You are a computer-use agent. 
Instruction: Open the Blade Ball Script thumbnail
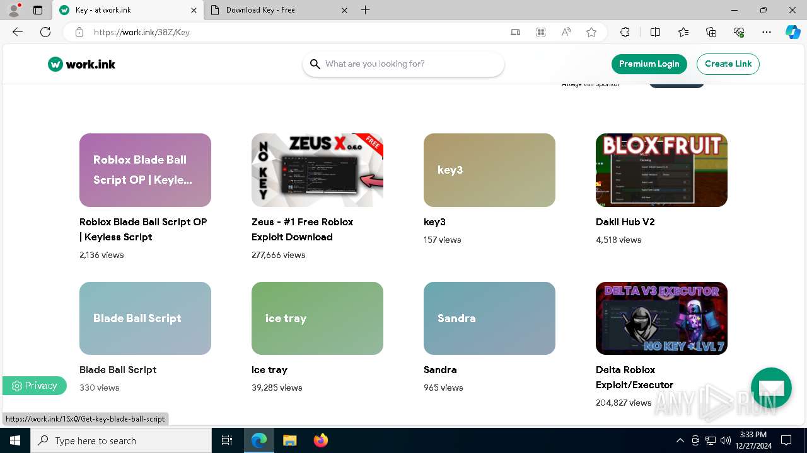[x=145, y=318]
